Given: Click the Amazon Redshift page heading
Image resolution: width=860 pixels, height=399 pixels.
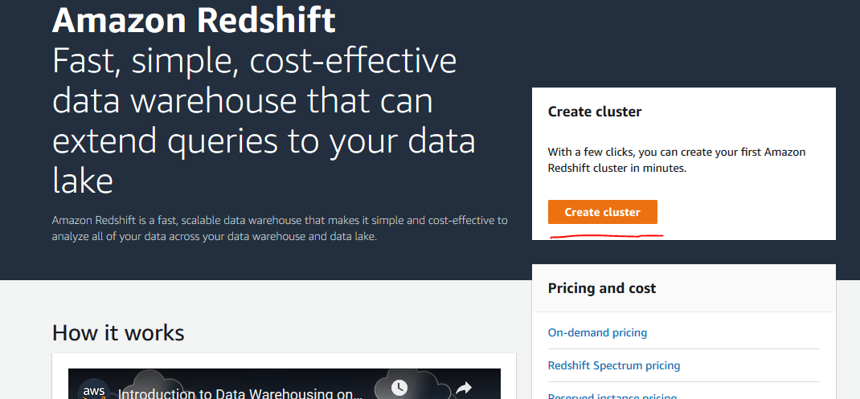Looking at the screenshot, I should click(x=194, y=20).
